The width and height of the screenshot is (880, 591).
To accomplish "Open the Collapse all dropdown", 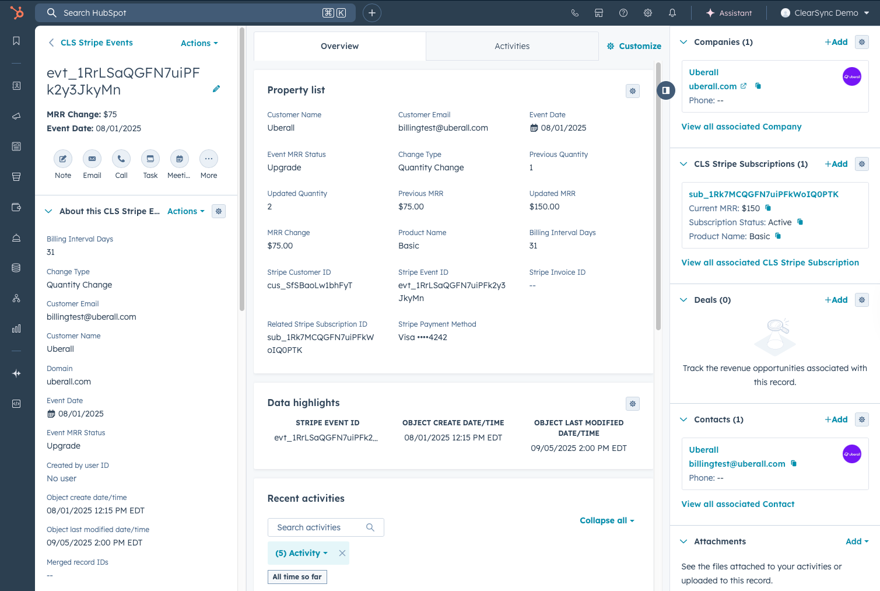I will (606, 520).
